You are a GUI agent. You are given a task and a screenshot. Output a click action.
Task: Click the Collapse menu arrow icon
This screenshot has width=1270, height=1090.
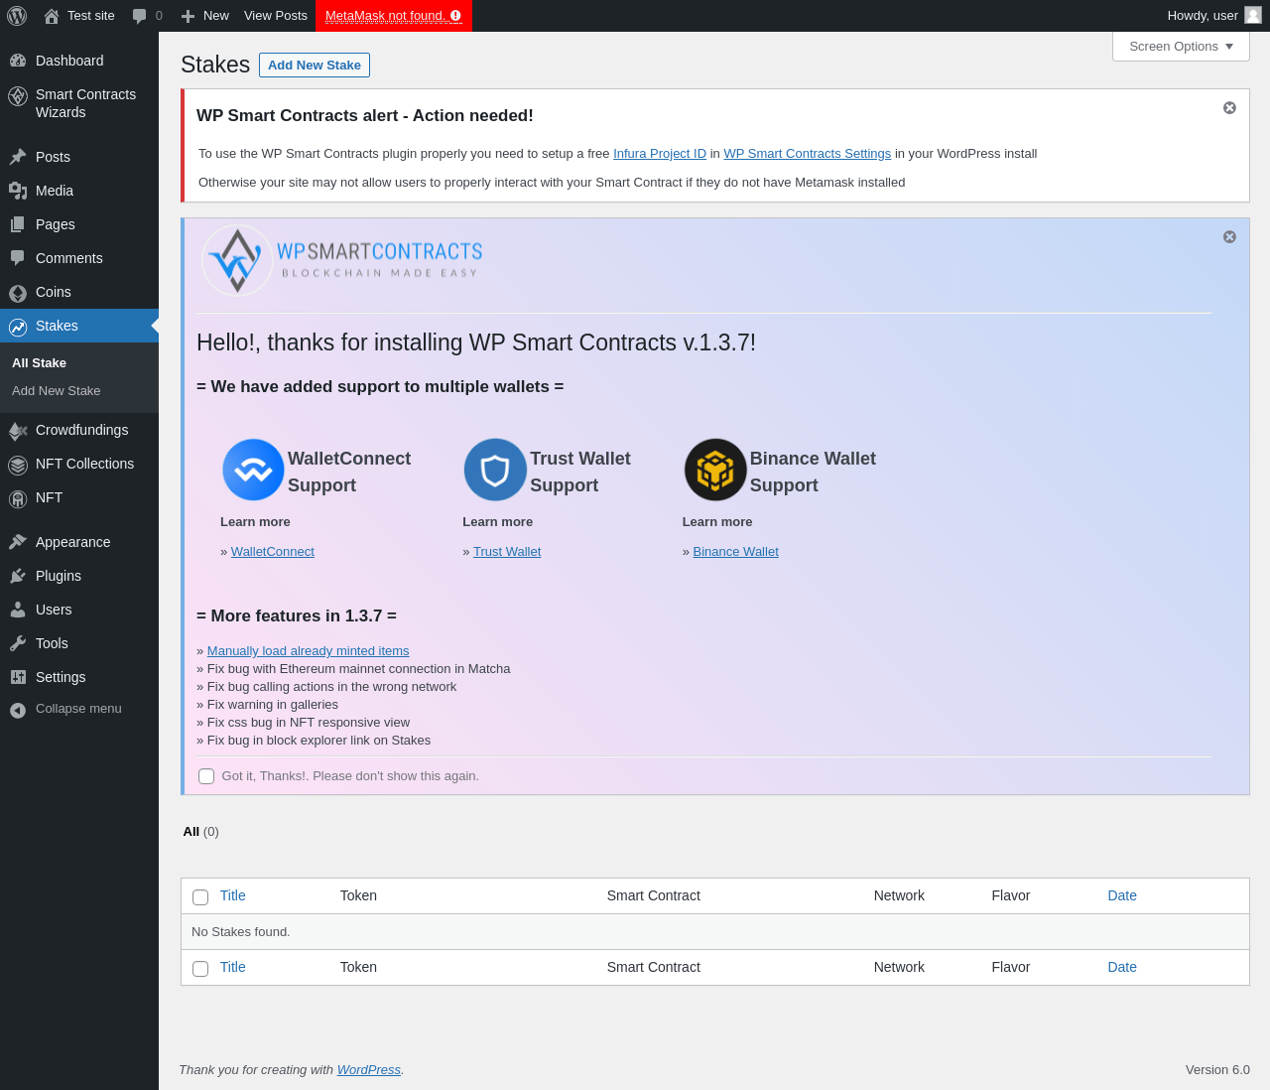pyautogui.click(x=18, y=710)
